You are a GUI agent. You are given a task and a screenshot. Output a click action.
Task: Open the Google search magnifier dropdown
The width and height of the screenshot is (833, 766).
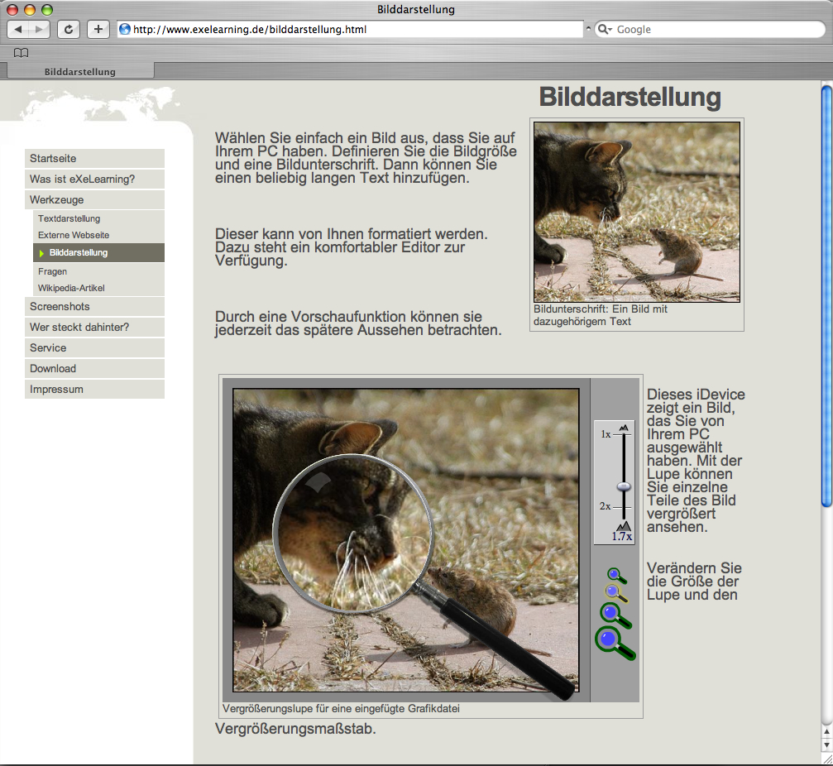605,29
